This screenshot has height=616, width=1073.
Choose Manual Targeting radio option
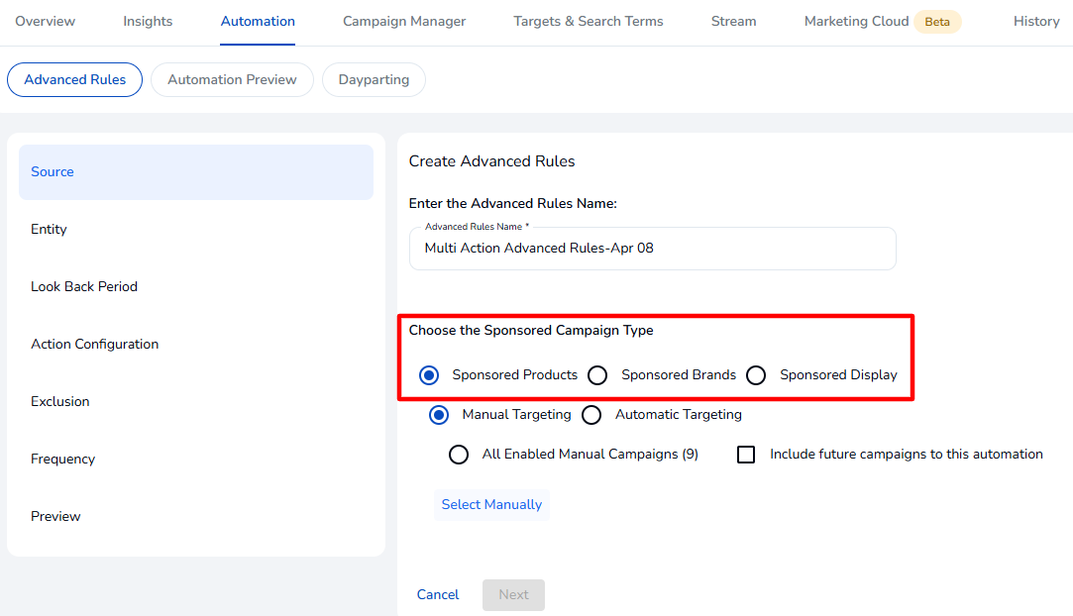tap(439, 415)
